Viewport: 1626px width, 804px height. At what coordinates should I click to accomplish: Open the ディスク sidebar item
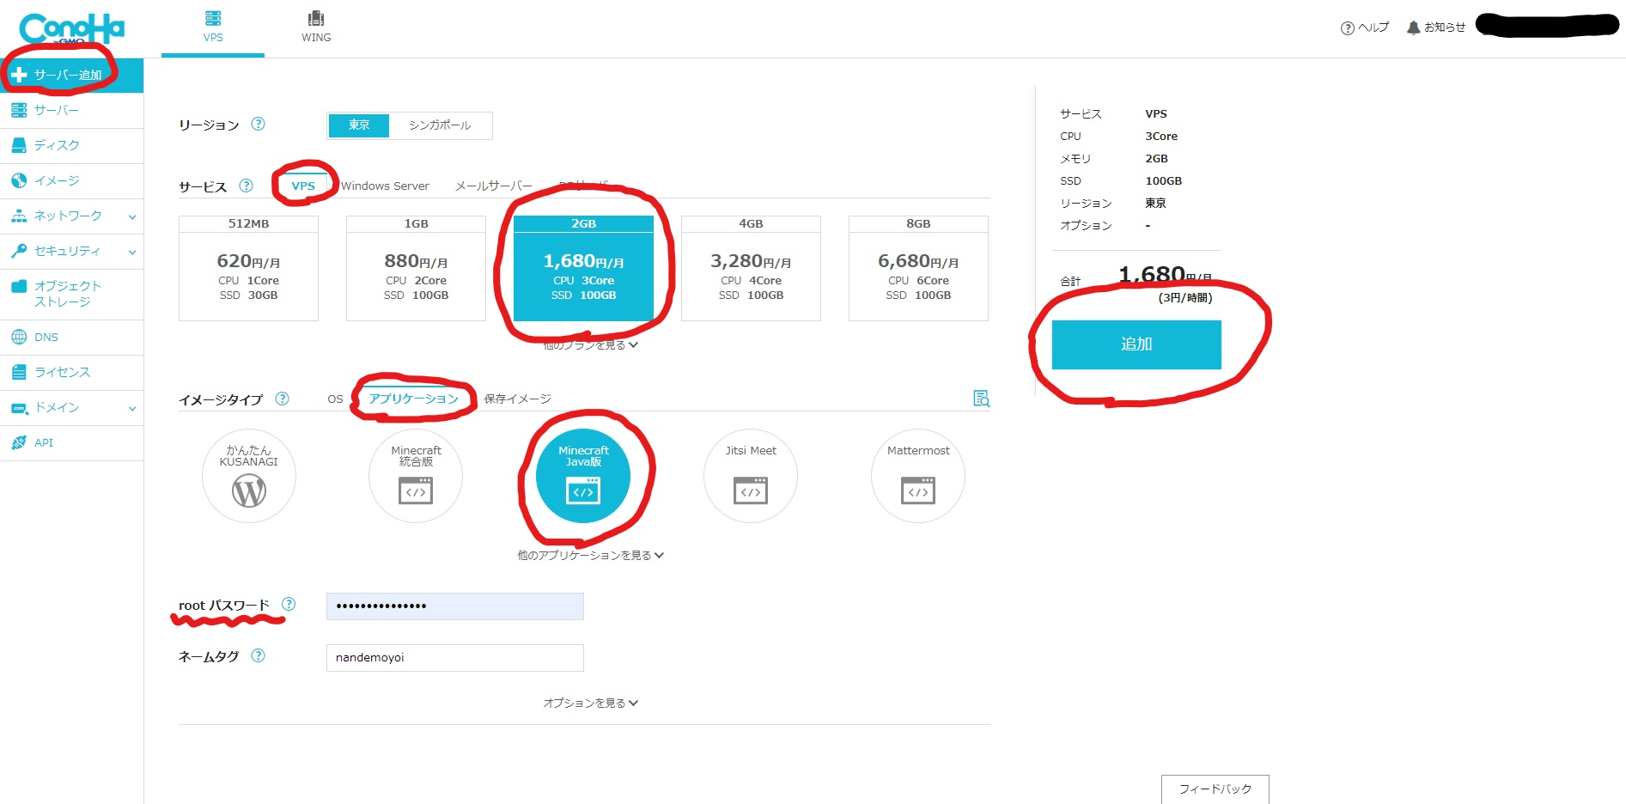coord(71,145)
